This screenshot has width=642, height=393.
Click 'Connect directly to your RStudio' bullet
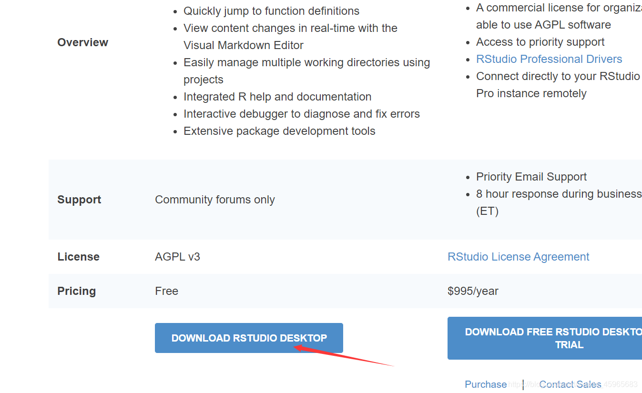559,85
